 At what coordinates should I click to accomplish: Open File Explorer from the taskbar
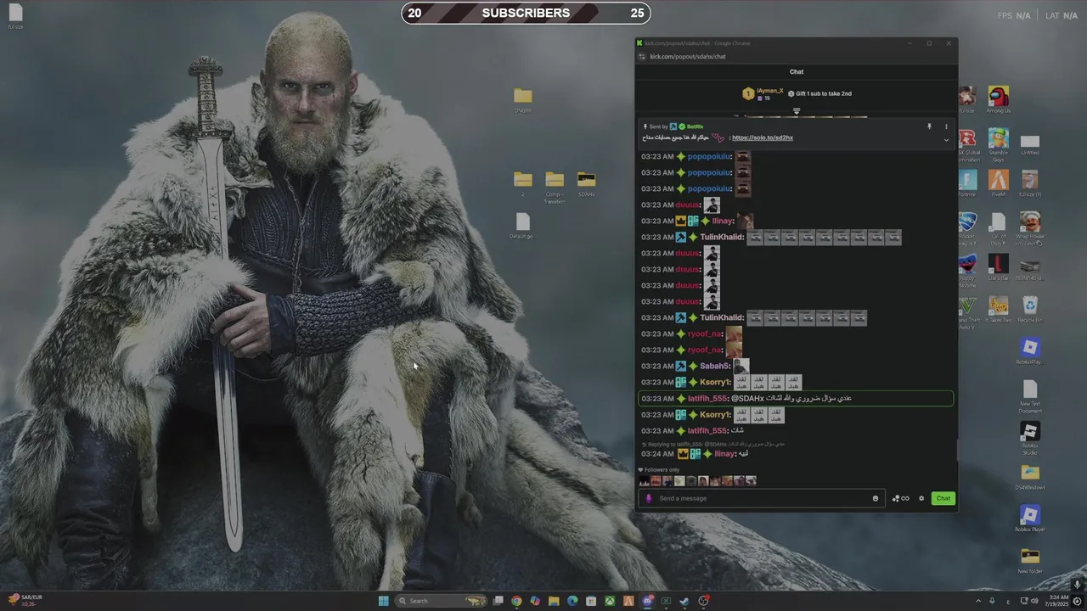(x=554, y=601)
